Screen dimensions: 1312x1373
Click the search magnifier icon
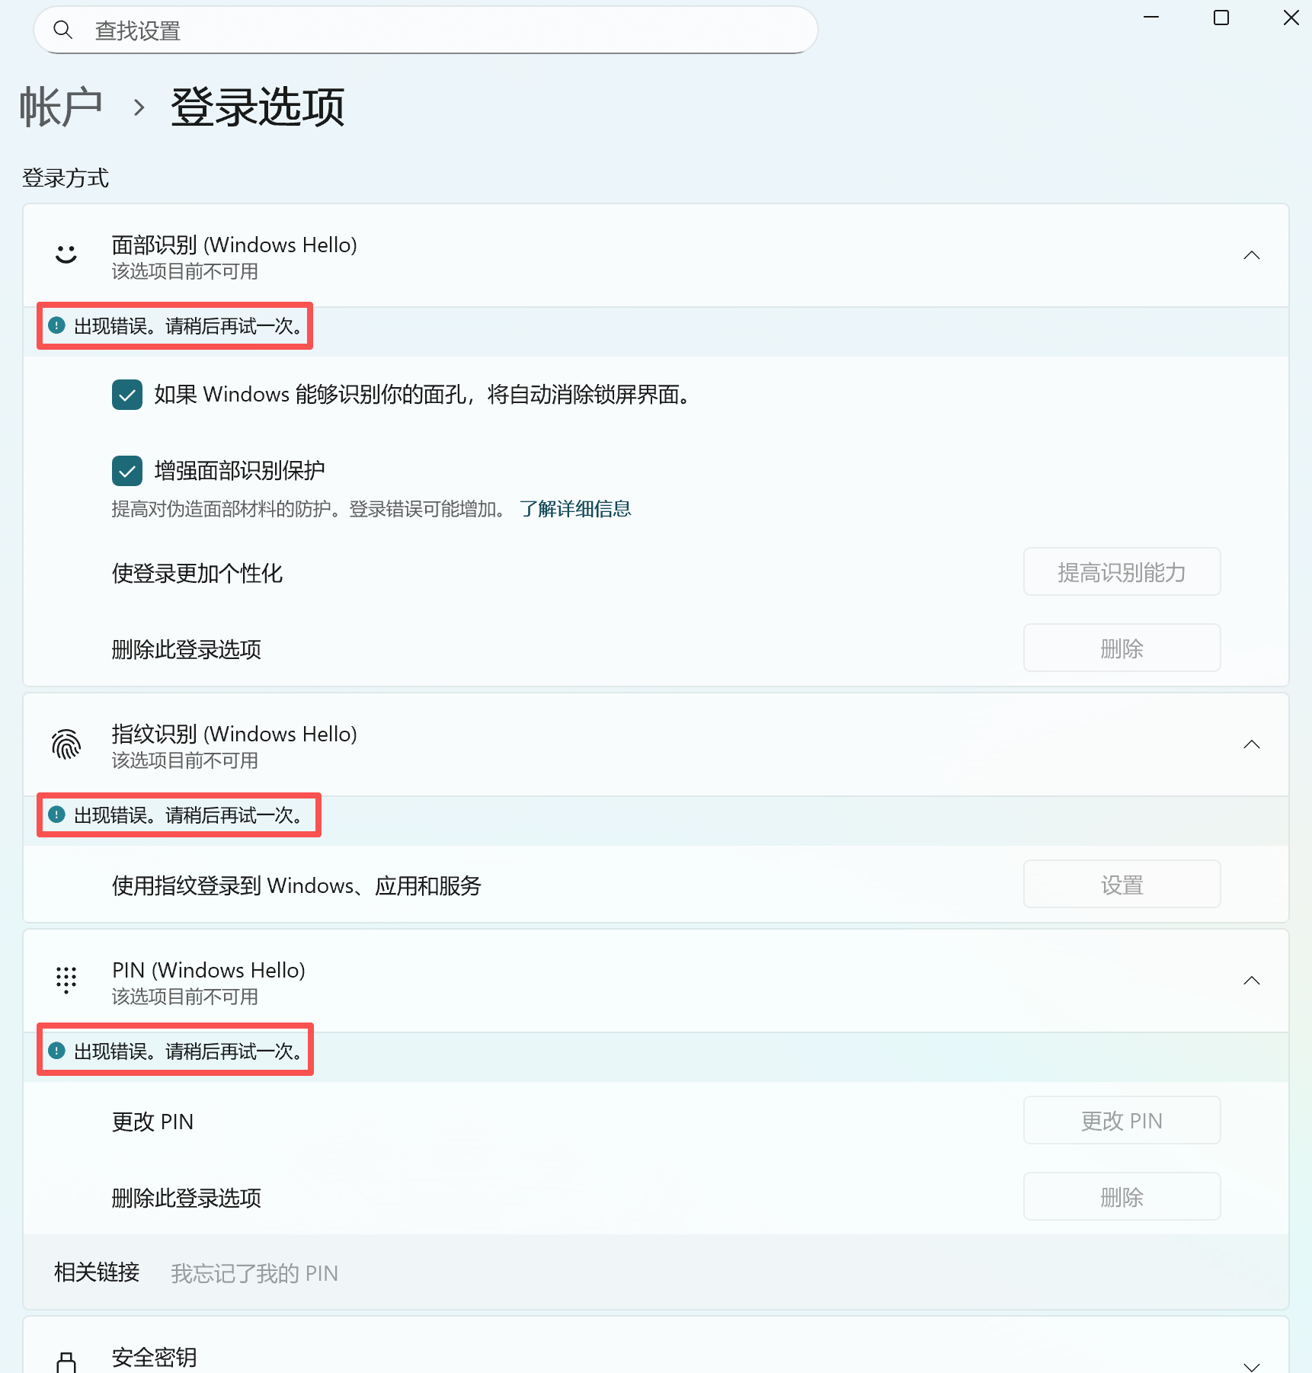[x=63, y=30]
